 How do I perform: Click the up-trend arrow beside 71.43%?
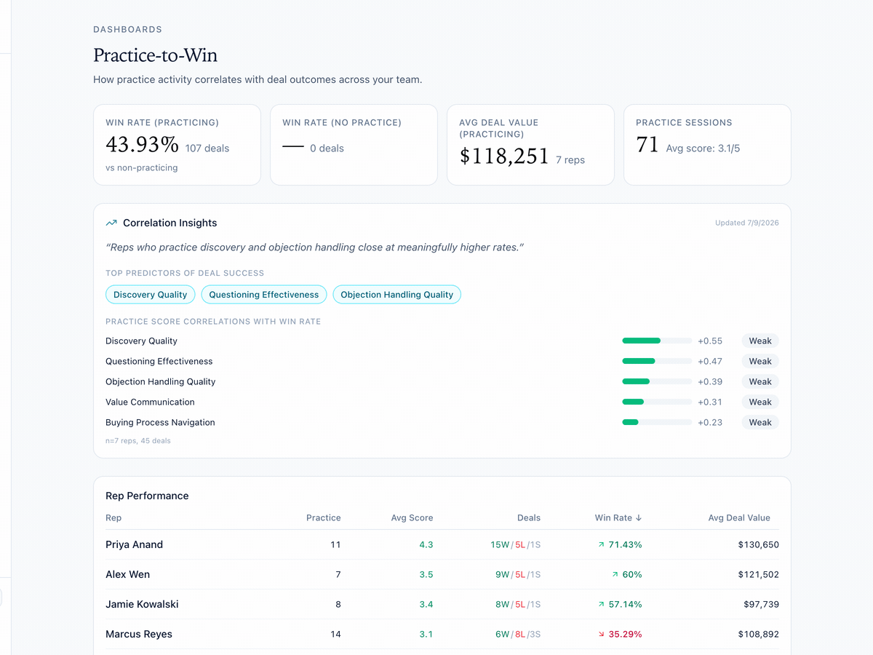coord(602,544)
